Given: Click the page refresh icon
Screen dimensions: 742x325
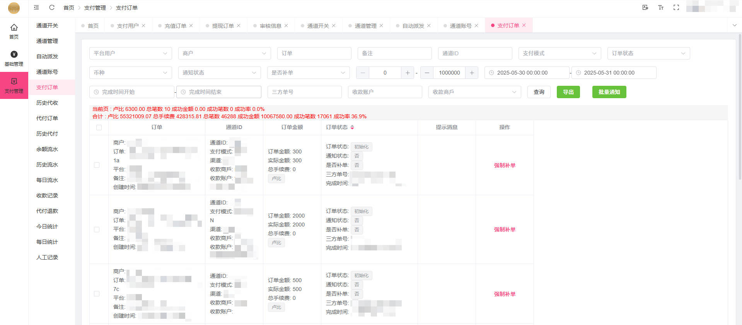Looking at the screenshot, I should click(x=52, y=7).
